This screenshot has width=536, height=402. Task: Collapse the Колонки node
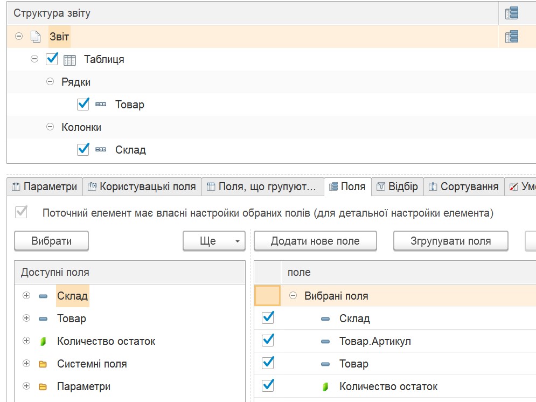[50, 127]
